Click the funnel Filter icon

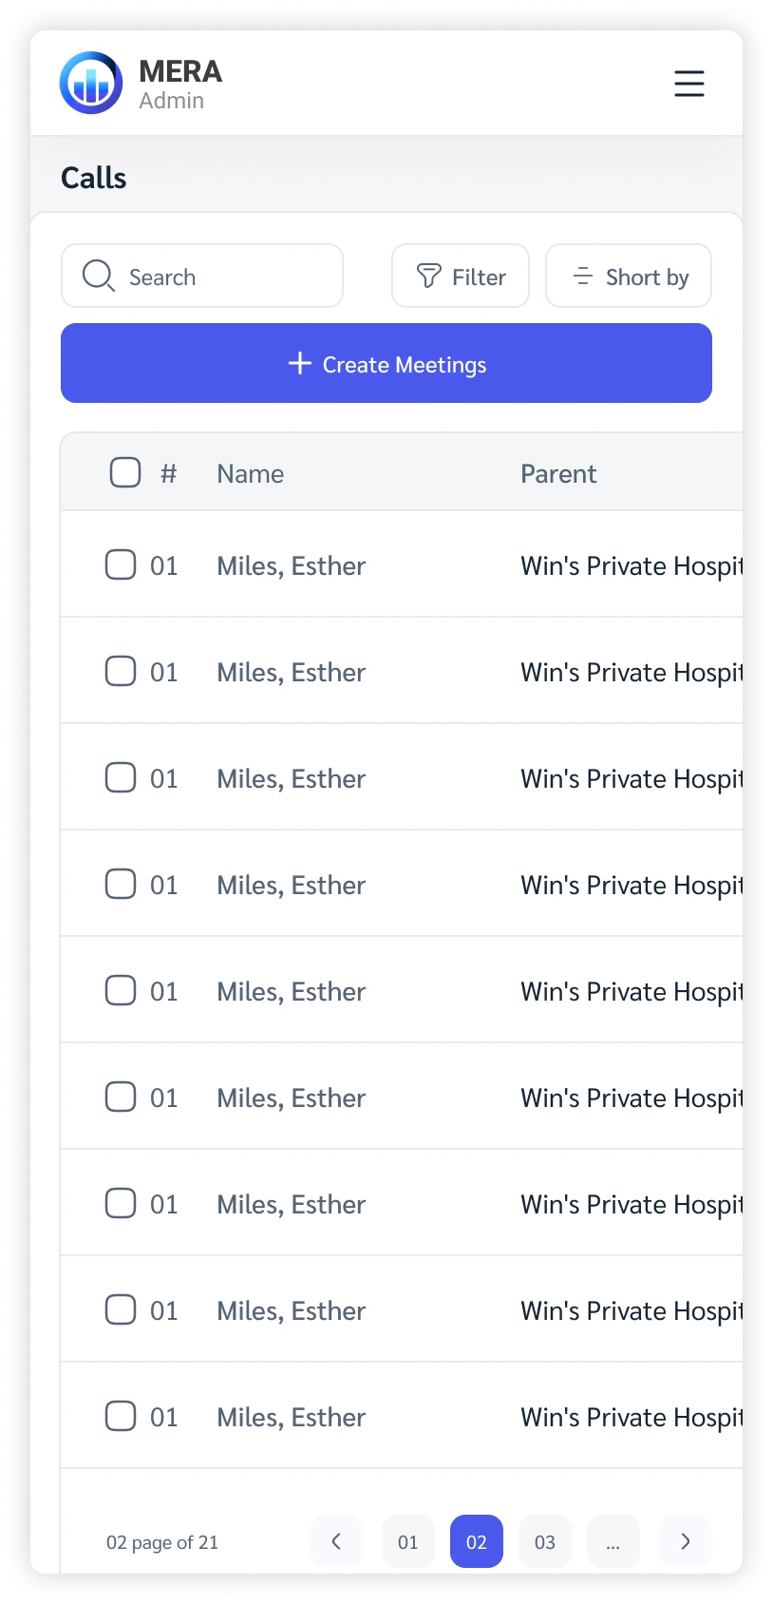(x=429, y=276)
